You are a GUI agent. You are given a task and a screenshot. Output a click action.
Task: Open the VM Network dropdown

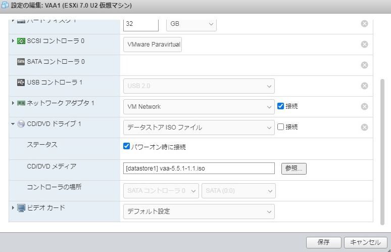pos(199,107)
